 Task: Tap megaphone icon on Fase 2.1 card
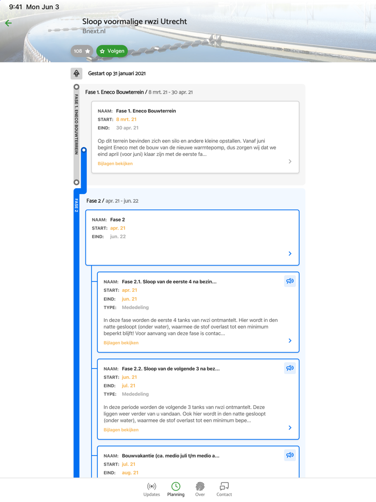pyautogui.click(x=290, y=281)
